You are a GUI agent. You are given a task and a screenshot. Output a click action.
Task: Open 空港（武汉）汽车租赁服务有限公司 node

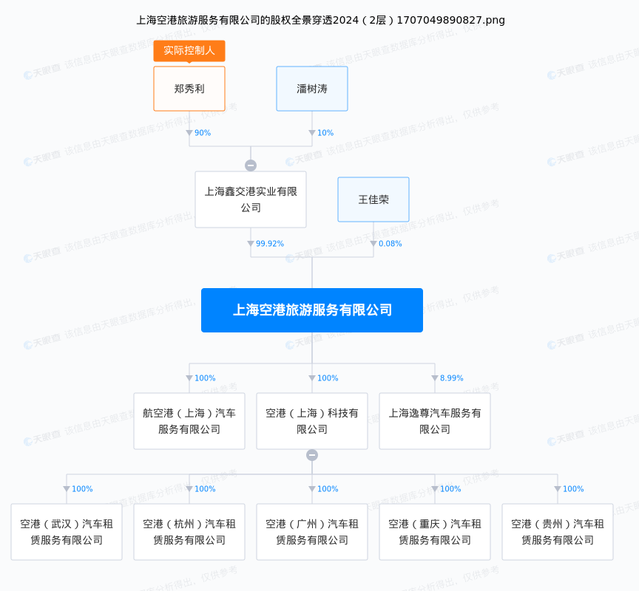[x=67, y=532]
